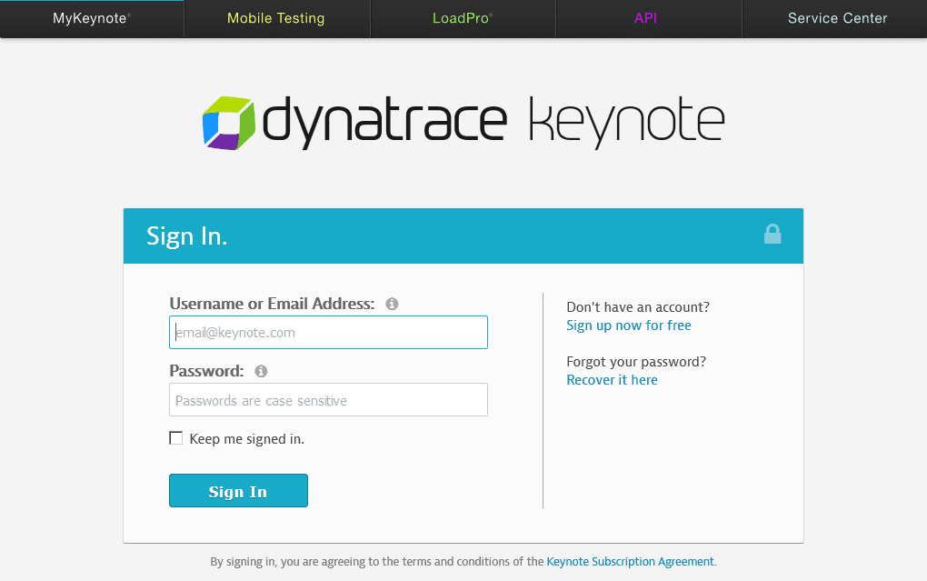Click the Keep me signed in label
Viewport: 927px width, 581px height.
pos(246,439)
